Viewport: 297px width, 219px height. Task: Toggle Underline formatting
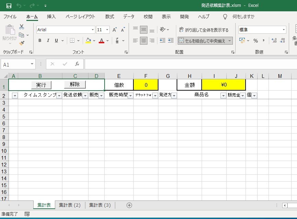pos(56,41)
